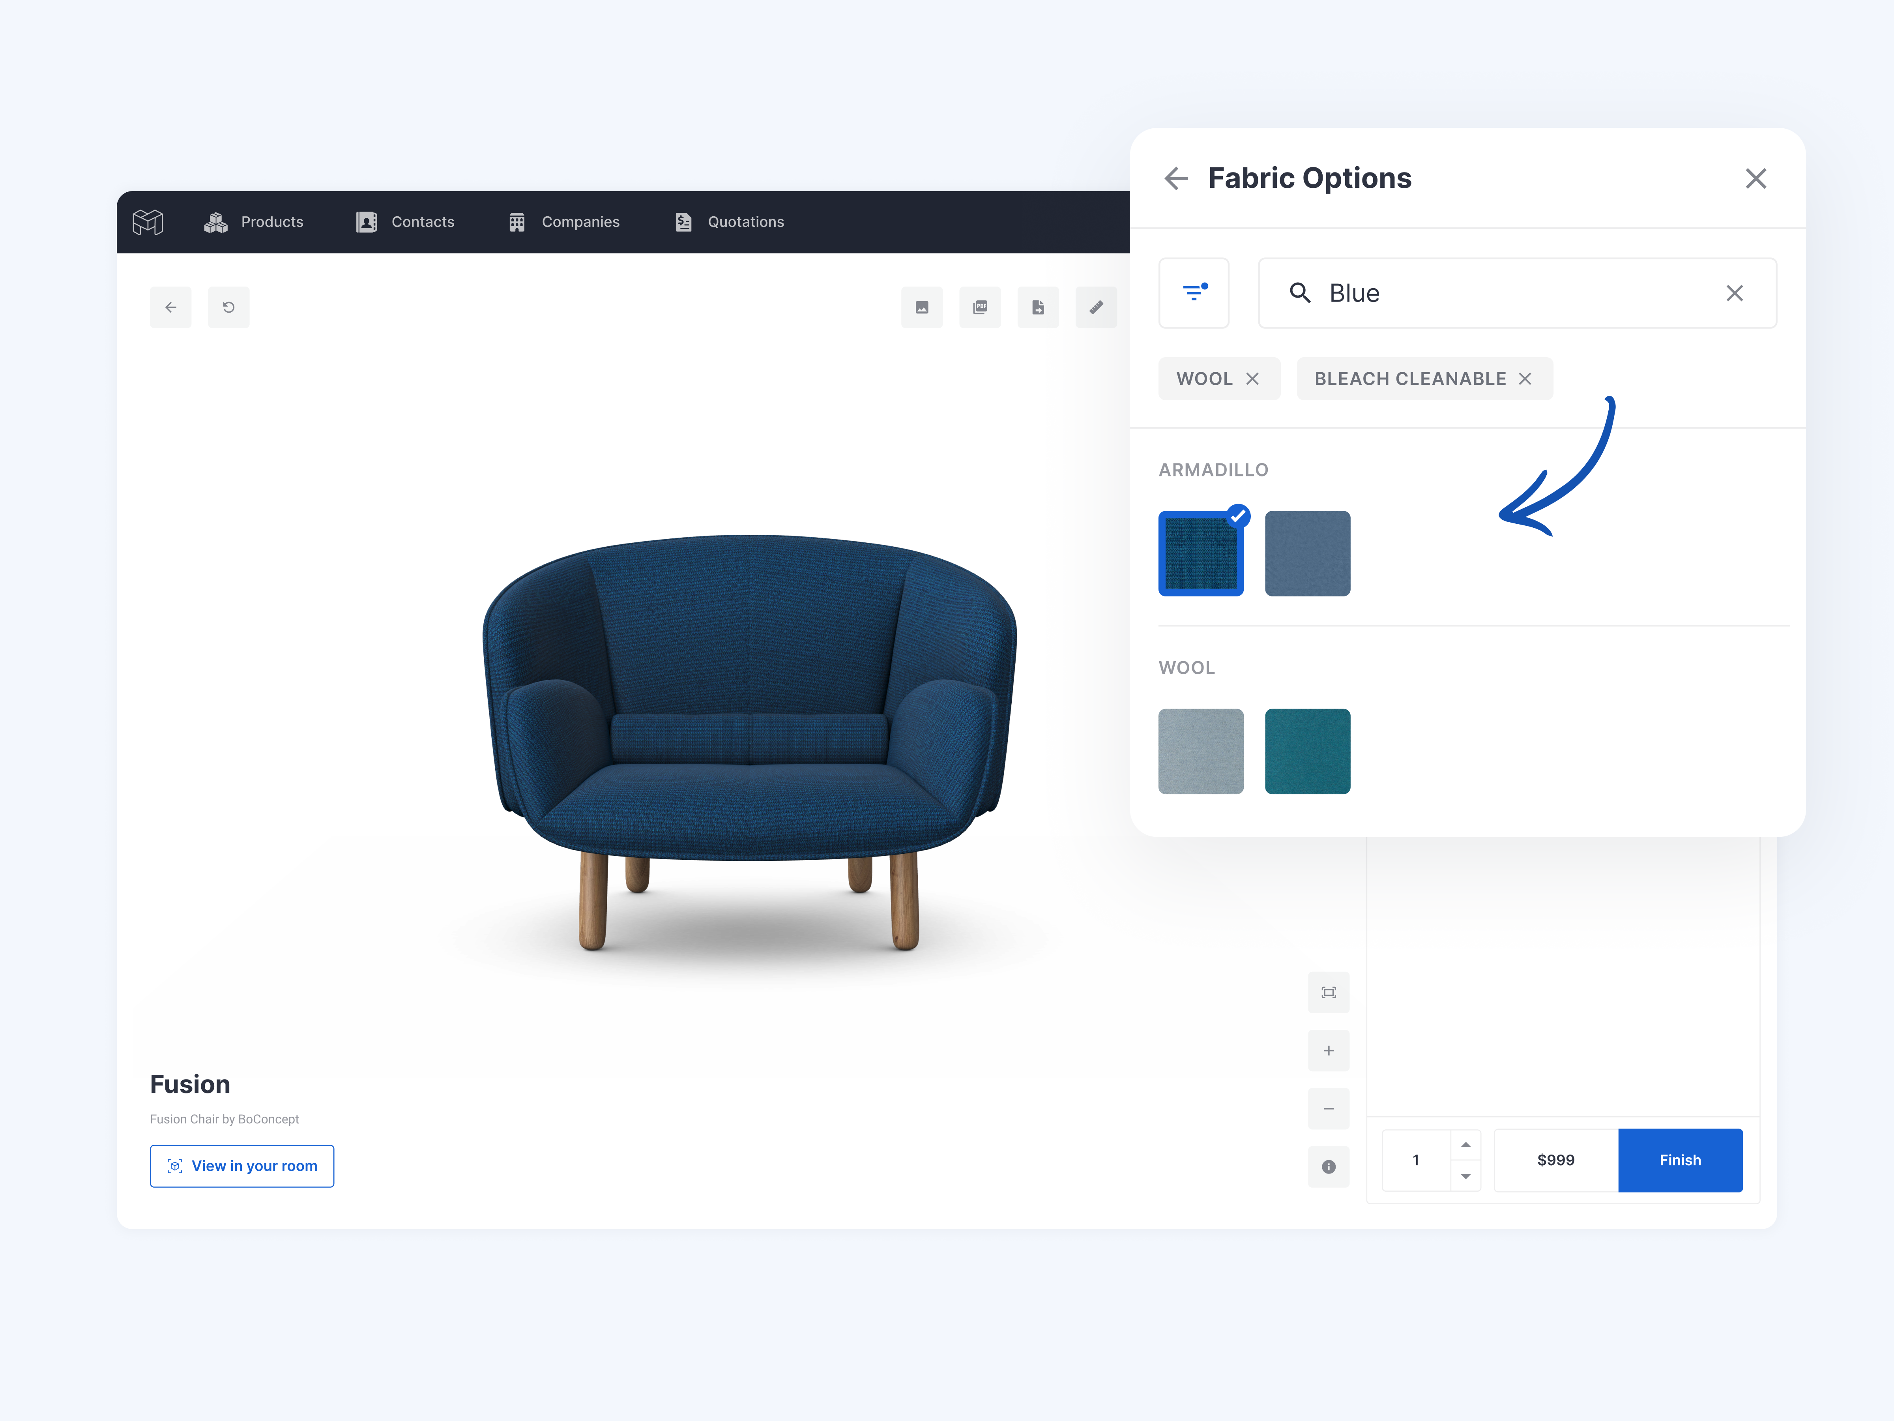
Task: Deselect the checked dark blue Armadillo swatch
Action: click(x=1200, y=554)
